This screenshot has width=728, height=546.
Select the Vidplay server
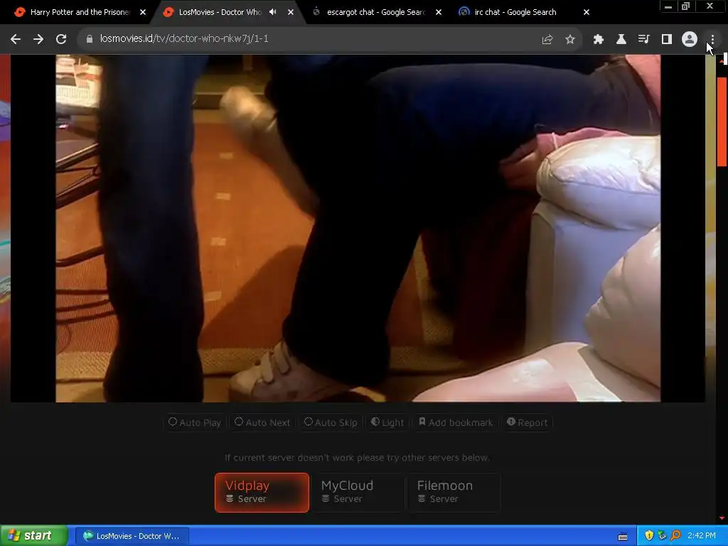[x=262, y=493]
